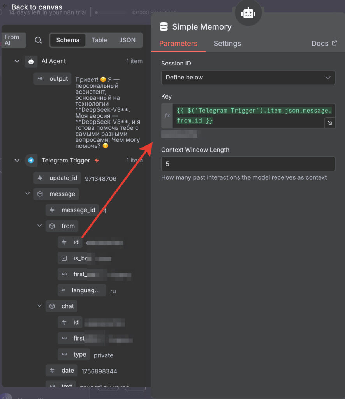Open the Docs link

324,44
